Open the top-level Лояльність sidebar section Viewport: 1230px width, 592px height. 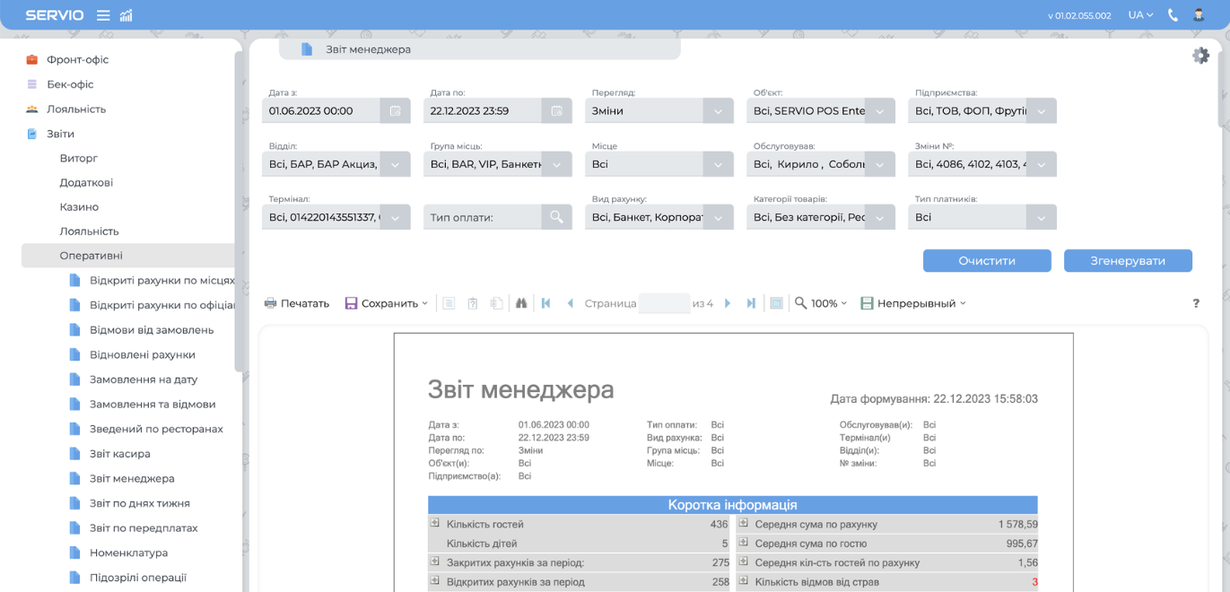point(76,109)
